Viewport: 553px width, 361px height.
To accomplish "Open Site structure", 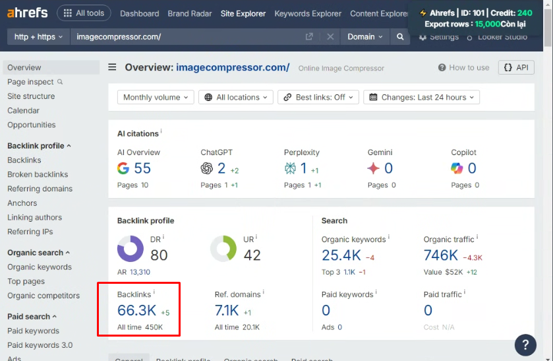I will (31, 96).
